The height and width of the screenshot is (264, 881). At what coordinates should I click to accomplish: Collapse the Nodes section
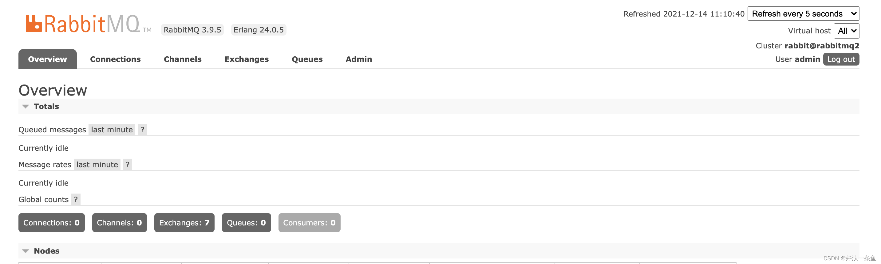coord(41,251)
